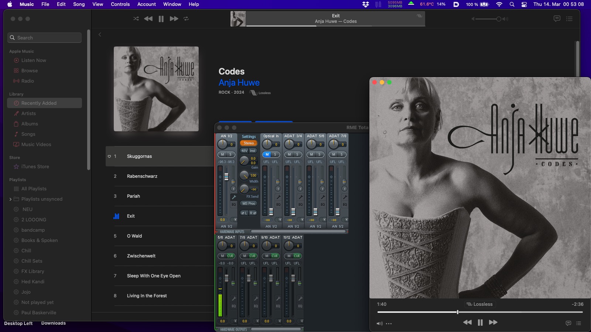The width and height of the screenshot is (591, 332).
Task: Click AN 1/2 input fader handle
Action: (226, 177)
